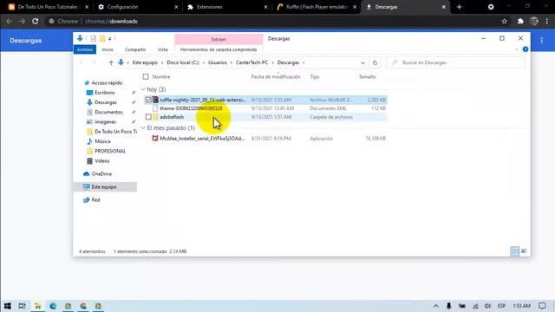Open Microsoft Edge from the taskbar
The height and width of the screenshot is (312, 555).
(x=53, y=306)
